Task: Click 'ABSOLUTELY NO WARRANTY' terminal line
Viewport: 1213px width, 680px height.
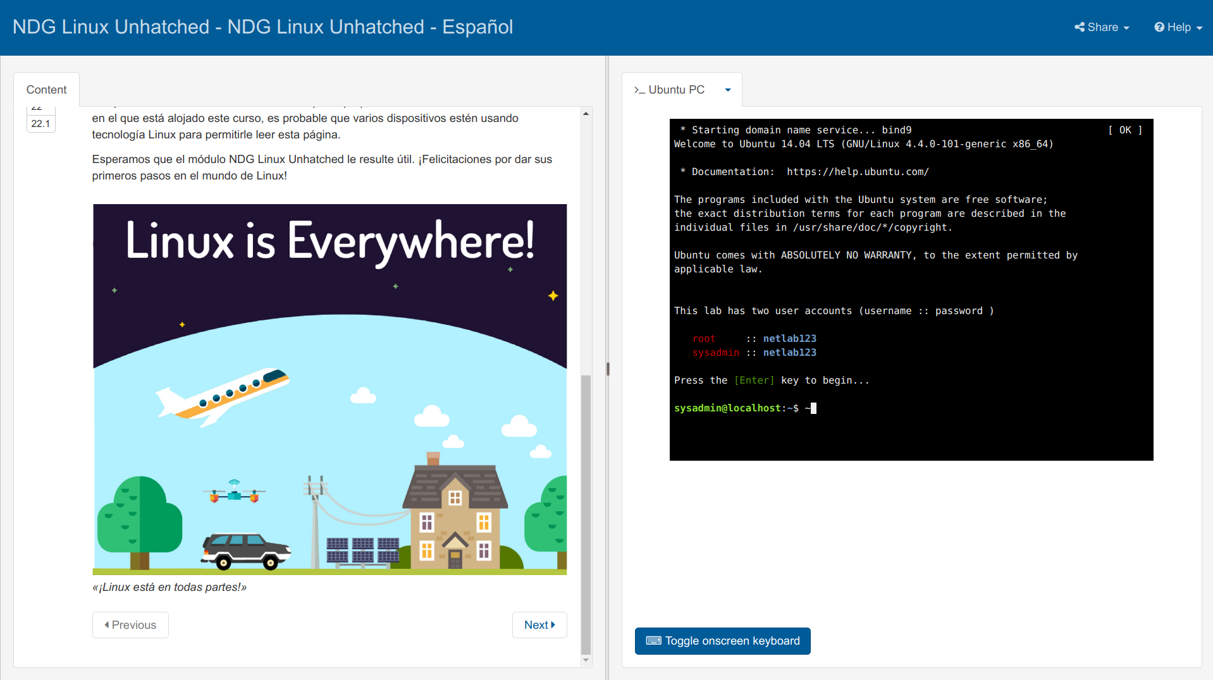Action: click(x=876, y=255)
